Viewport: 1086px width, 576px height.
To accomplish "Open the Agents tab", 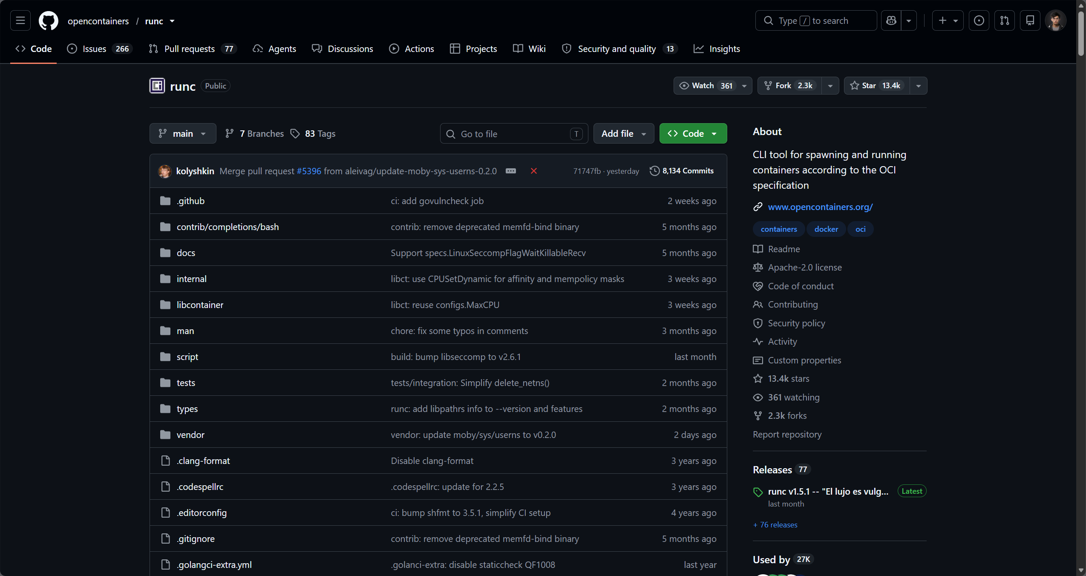I will [274, 49].
